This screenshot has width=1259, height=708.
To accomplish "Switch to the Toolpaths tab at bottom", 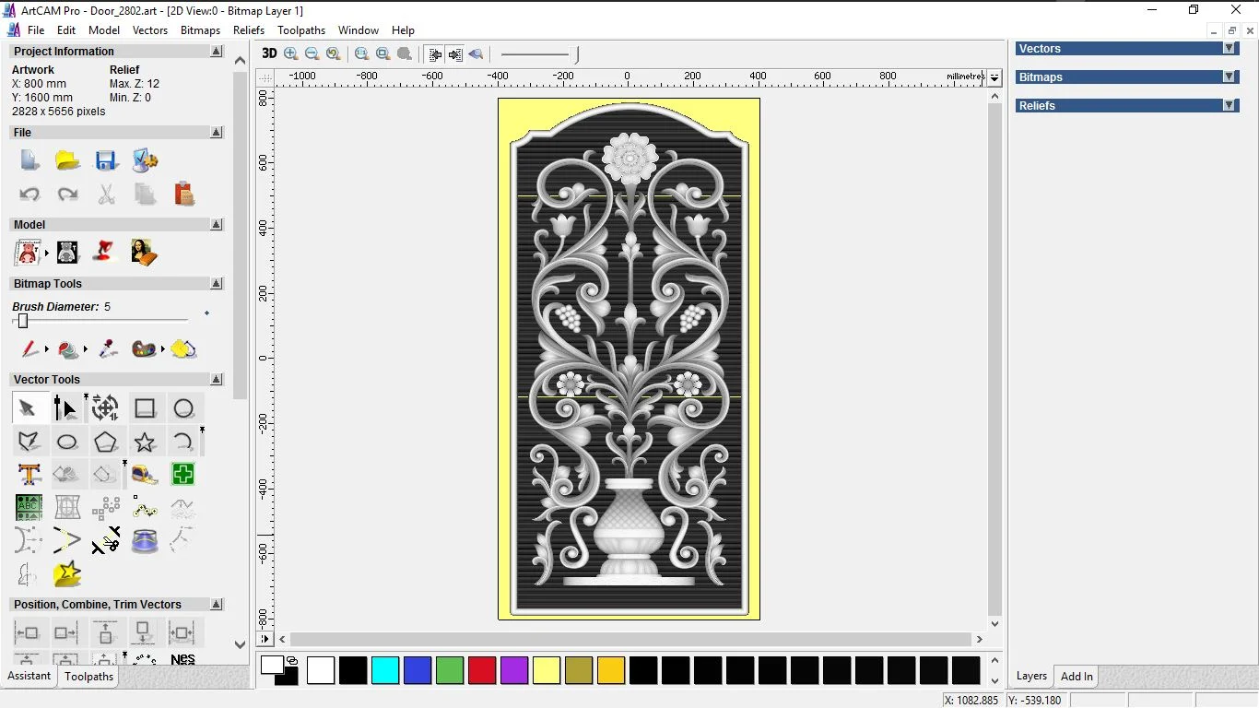I will [88, 677].
